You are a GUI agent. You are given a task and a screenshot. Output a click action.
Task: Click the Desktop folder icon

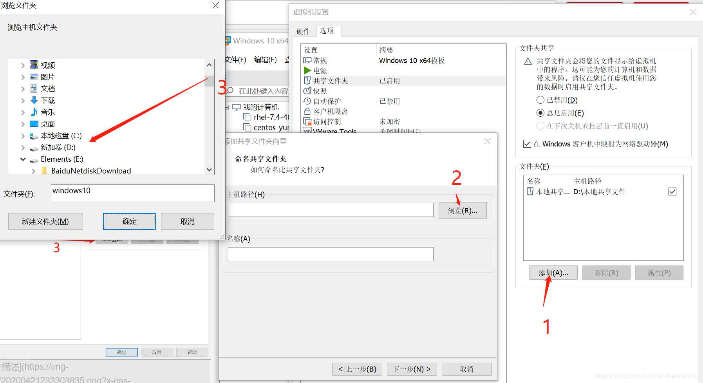coord(34,124)
